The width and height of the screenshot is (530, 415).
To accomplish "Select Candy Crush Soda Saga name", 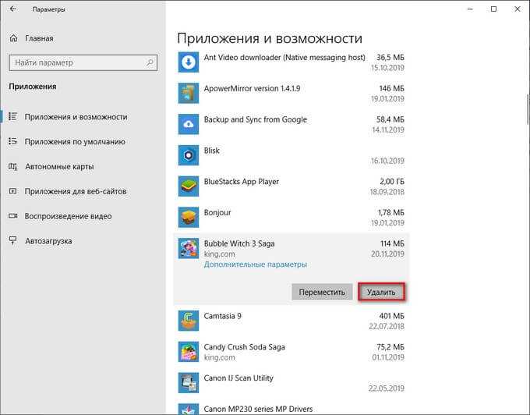I will tap(244, 347).
